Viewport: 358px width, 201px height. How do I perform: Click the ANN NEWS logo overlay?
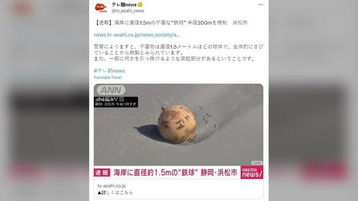(111, 93)
